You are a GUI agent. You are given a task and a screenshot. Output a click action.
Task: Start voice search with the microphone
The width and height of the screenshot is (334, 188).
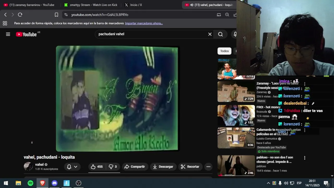point(235,34)
